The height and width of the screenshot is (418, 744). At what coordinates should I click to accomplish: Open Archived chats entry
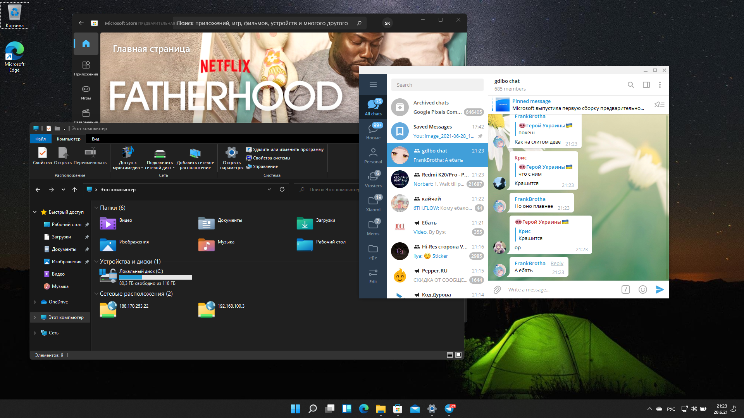(x=437, y=107)
